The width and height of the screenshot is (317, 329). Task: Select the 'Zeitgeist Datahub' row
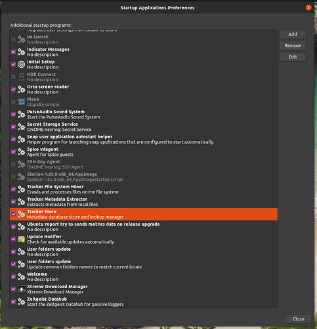coord(144,302)
